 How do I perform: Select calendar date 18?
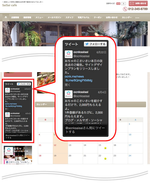point(40,156)
